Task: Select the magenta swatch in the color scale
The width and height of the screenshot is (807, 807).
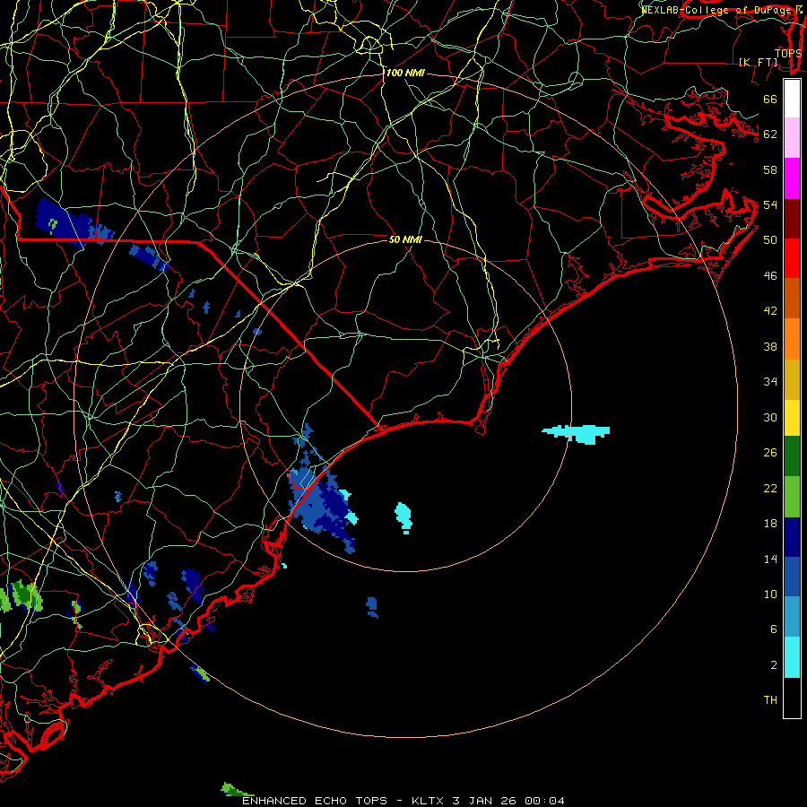Action: coord(792,178)
